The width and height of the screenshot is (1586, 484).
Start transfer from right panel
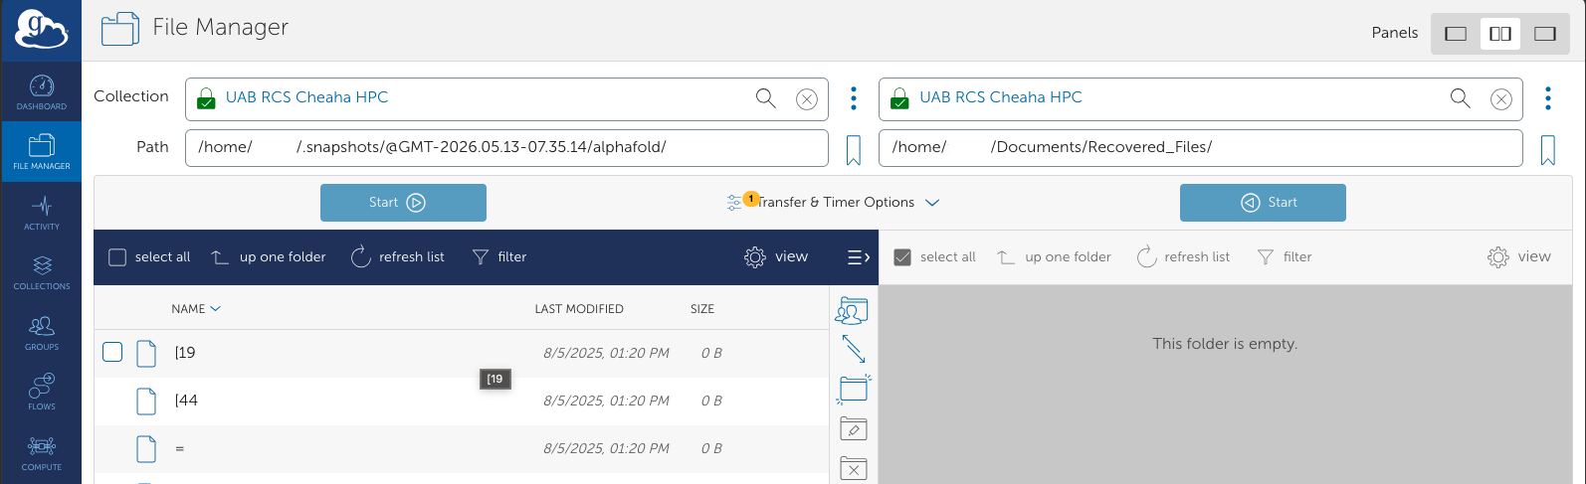[1263, 203]
